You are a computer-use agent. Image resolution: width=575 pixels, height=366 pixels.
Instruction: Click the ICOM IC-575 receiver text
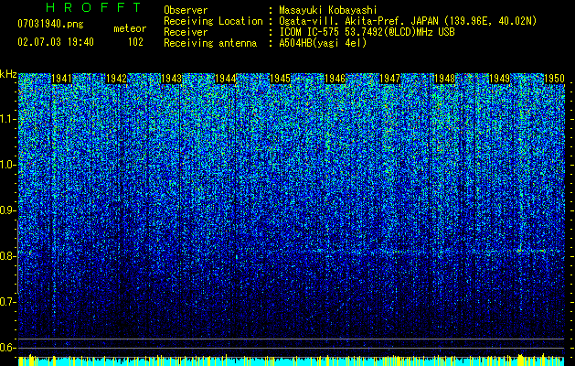(367, 32)
